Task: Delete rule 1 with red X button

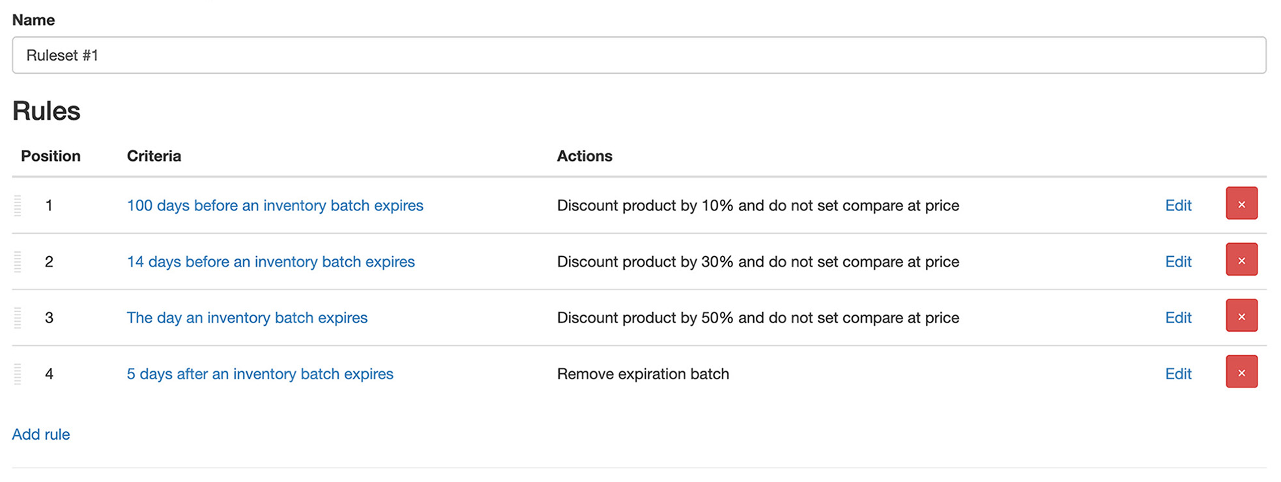Action: click(x=1241, y=204)
